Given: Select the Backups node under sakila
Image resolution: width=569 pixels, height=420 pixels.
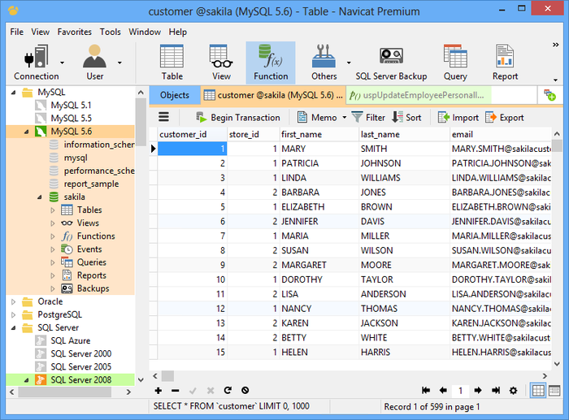Looking at the screenshot, I should point(93,288).
